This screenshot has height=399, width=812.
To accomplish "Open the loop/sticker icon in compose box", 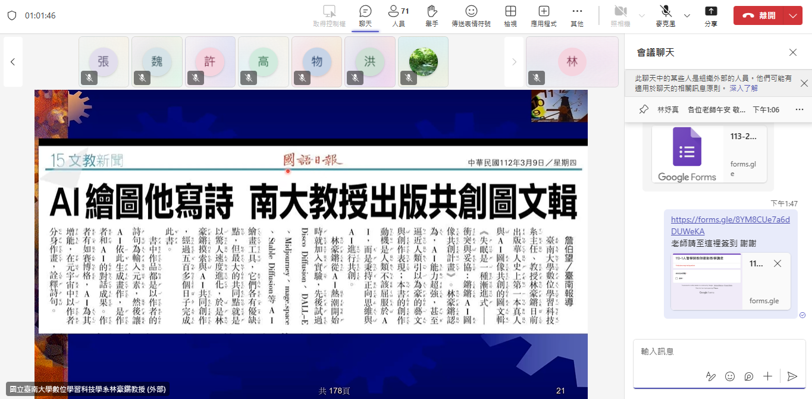I will point(748,376).
